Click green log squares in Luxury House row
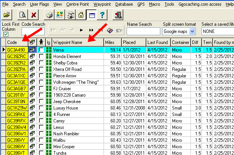234x155 pixels. click(x=49, y=108)
